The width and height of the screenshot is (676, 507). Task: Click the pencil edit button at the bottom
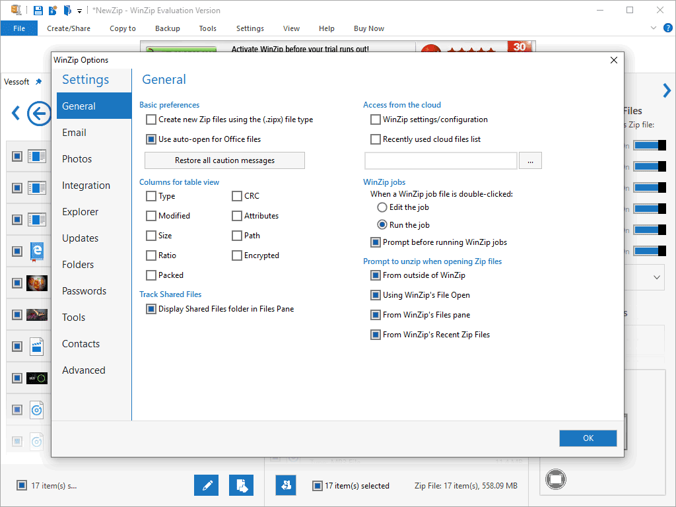[x=207, y=485]
